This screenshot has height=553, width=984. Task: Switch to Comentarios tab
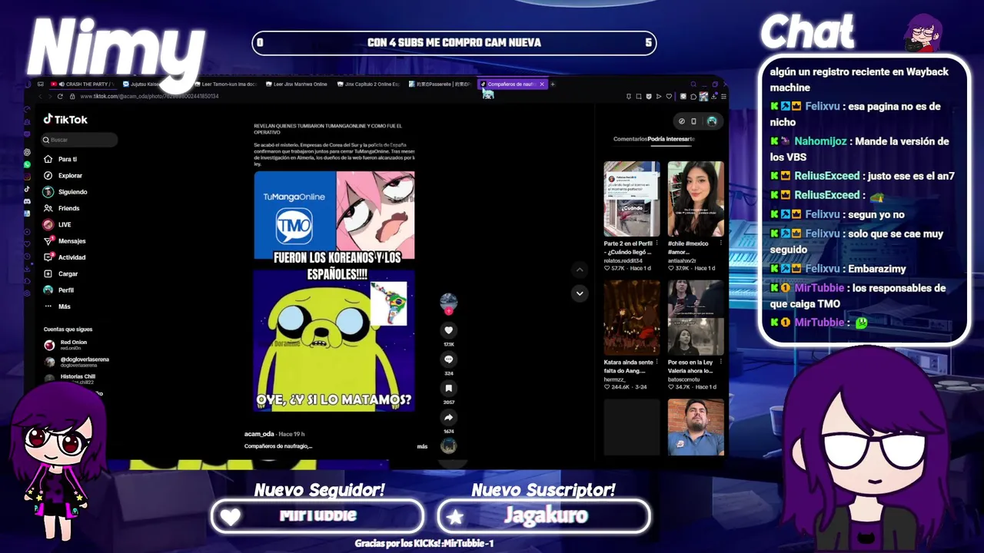pos(630,139)
